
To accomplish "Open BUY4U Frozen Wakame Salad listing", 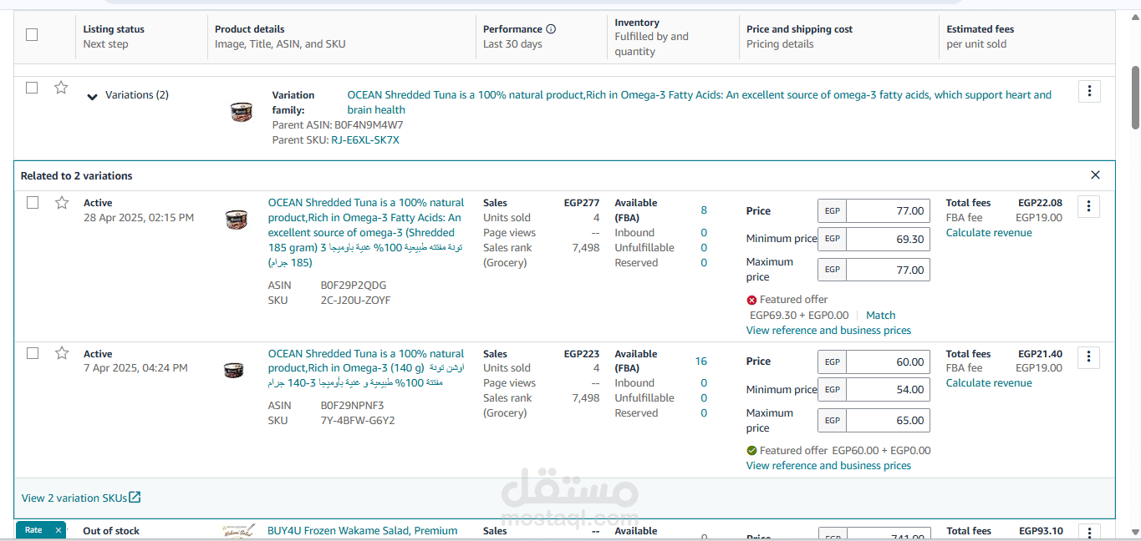I will click(363, 531).
